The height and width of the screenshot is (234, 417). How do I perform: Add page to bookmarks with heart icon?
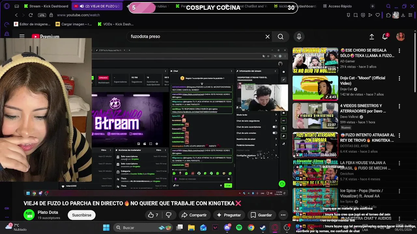[378, 15]
